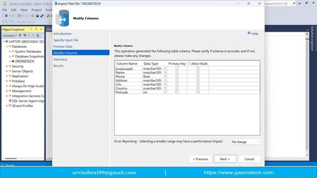Click the Object Explorer horizontal scrollbar
The width and height of the screenshot is (317, 178).
(x=11, y=159)
